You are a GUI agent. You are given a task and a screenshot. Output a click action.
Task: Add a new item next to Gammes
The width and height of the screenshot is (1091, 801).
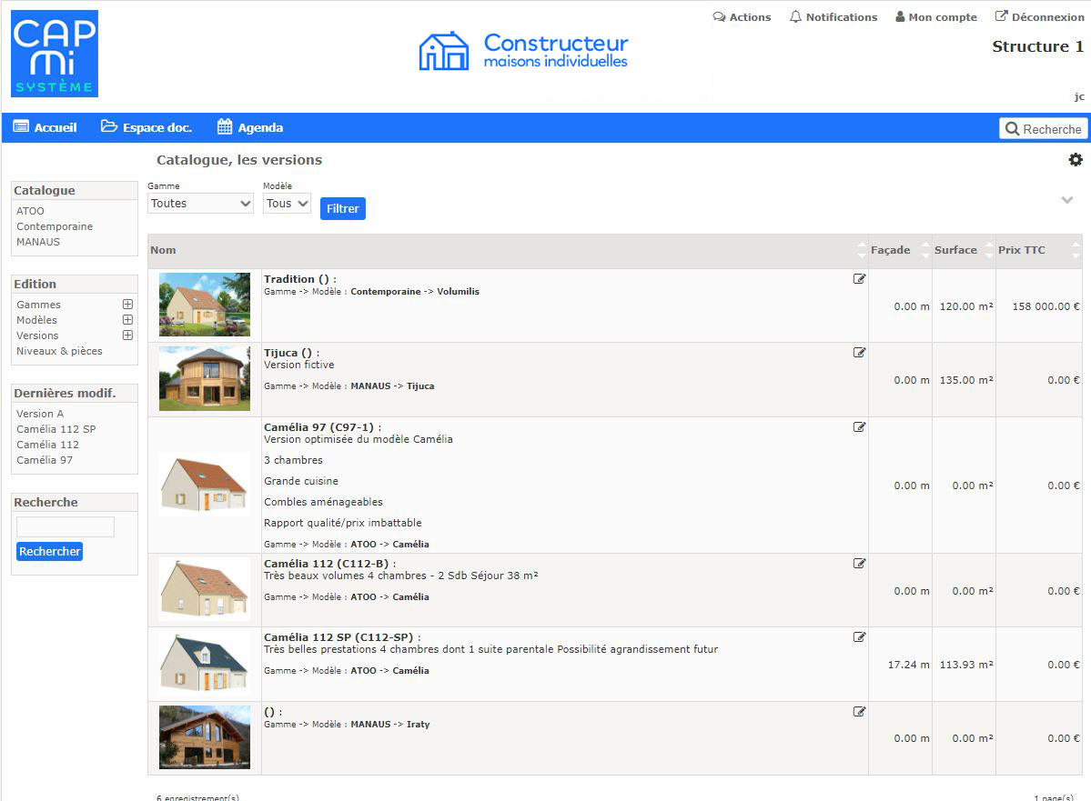pos(127,305)
